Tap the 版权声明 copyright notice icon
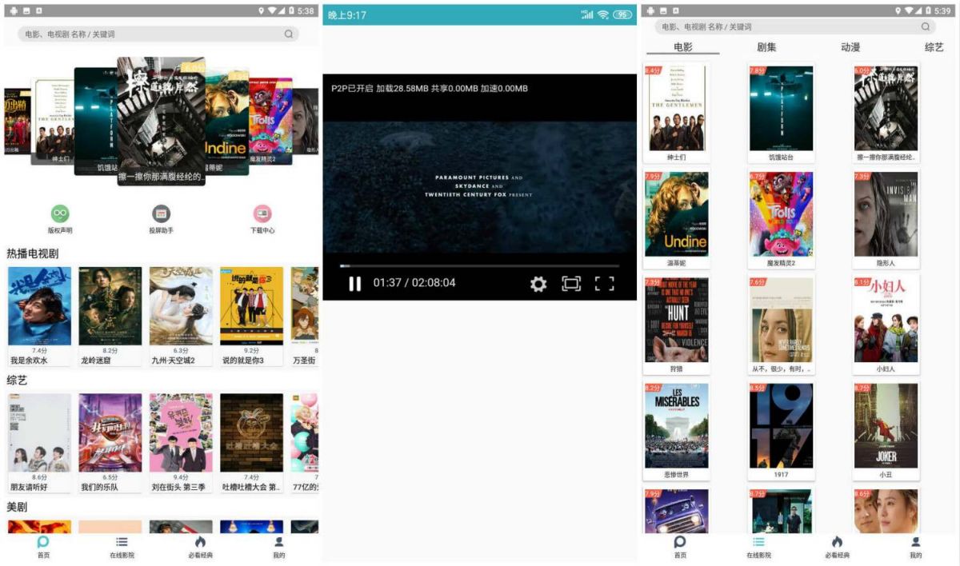Viewport: 960px width, 566px height. [x=60, y=213]
